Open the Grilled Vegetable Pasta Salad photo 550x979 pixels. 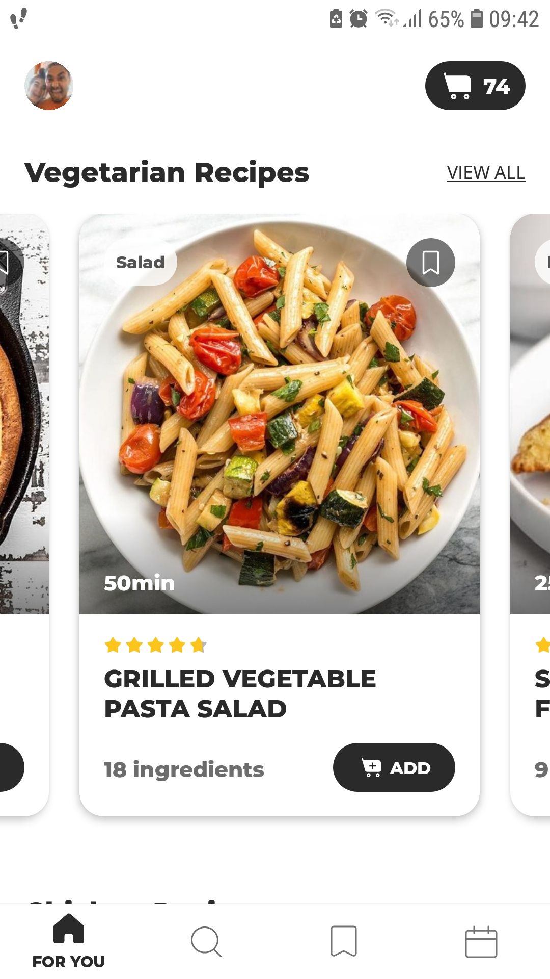(x=279, y=413)
